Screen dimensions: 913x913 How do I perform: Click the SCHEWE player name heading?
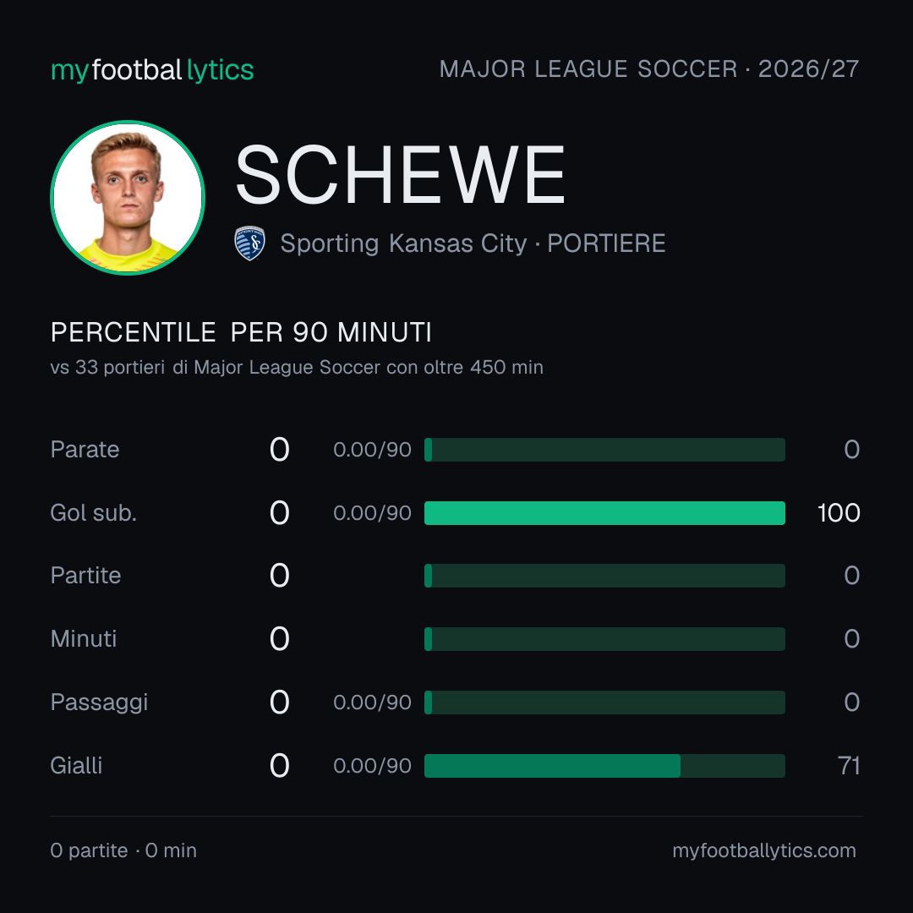(x=400, y=175)
